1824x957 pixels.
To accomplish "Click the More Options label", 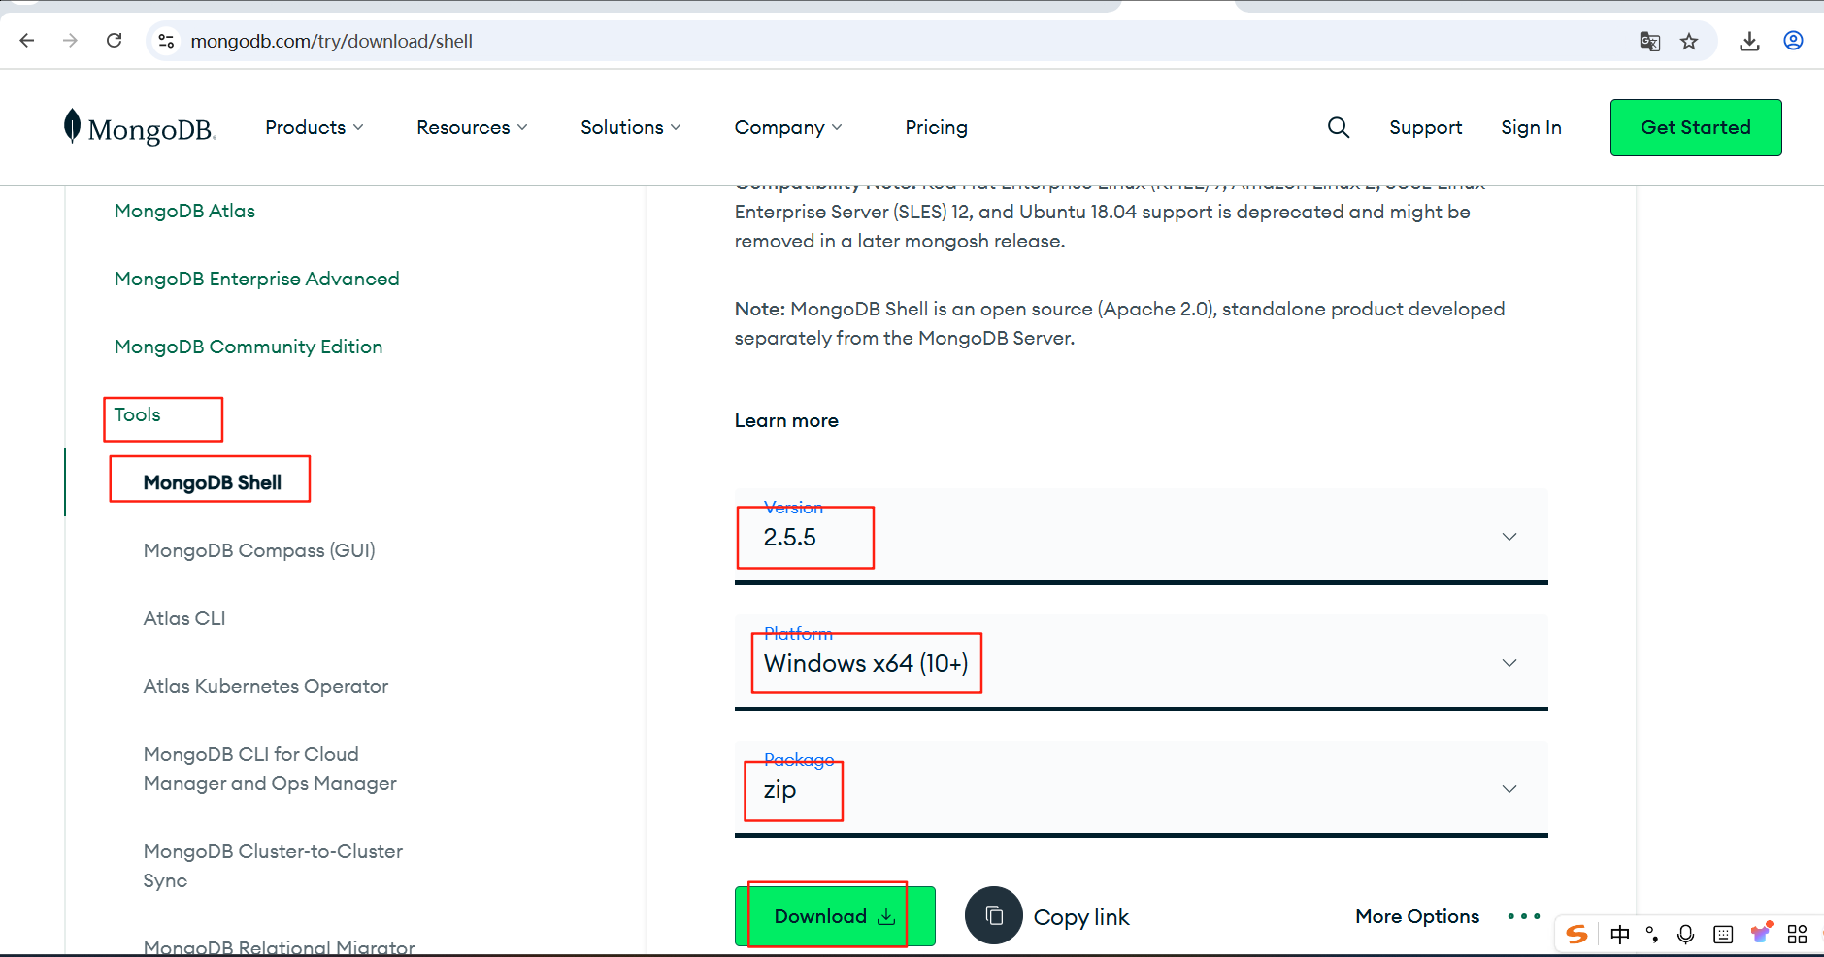I will 1417,916.
